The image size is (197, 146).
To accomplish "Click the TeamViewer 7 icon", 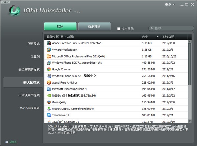I will 49,115.
